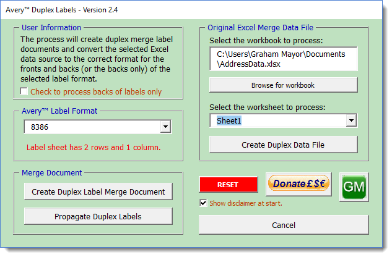Click the 'User Information' group heading
392x257 pixels.
click(51, 27)
